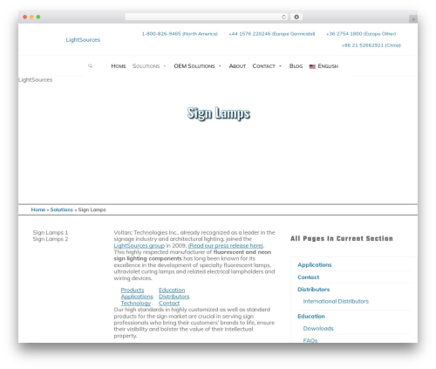The width and height of the screenshot is (436, 369).
Task: Click the US flag language icon
Action: pos(312,66)
